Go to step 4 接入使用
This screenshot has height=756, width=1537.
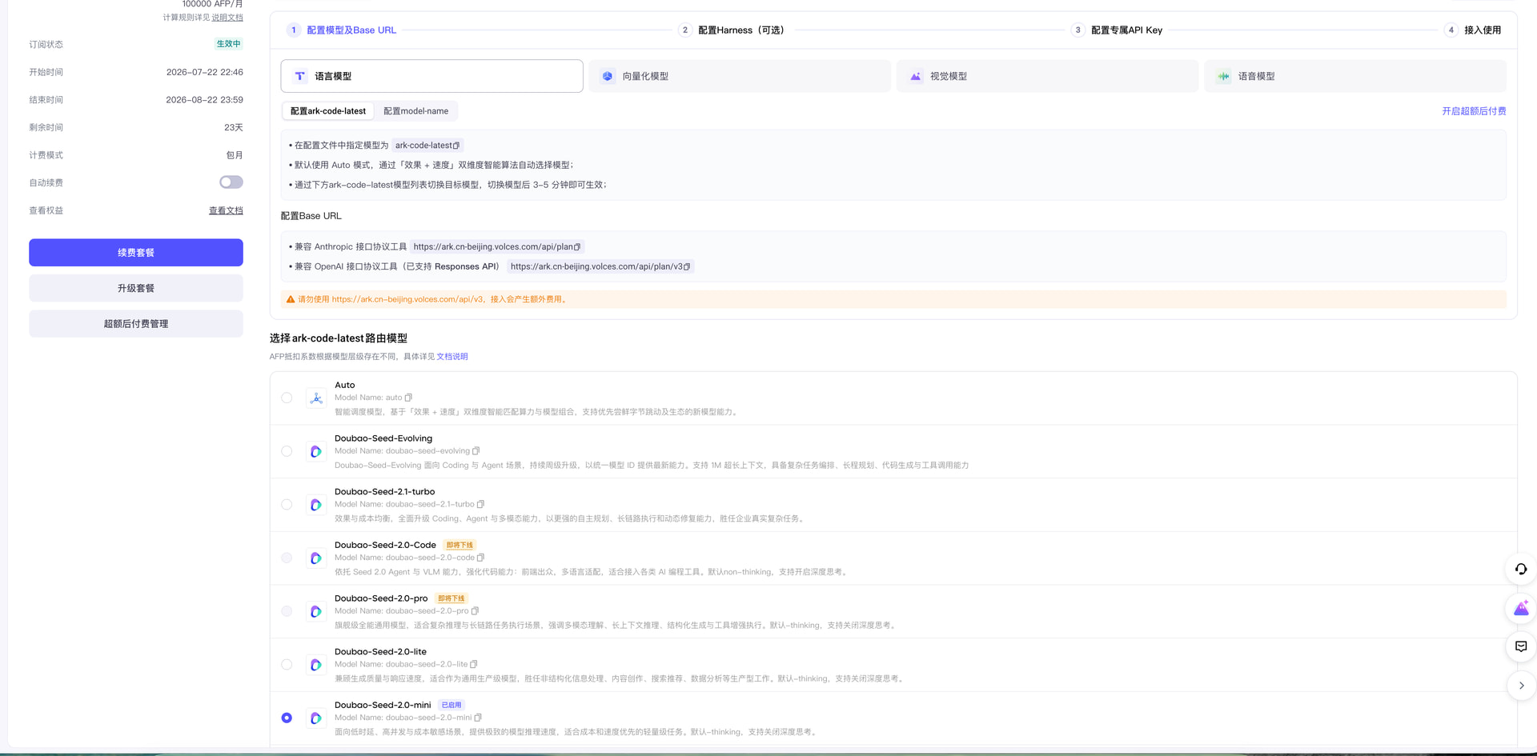click(1473, 30)
